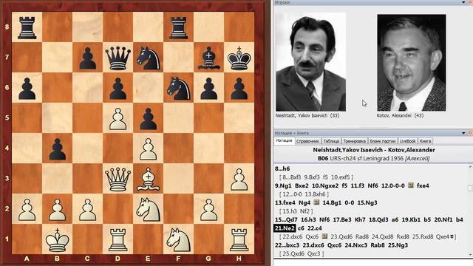Switch to the LiveBook tab

point(407,141)
